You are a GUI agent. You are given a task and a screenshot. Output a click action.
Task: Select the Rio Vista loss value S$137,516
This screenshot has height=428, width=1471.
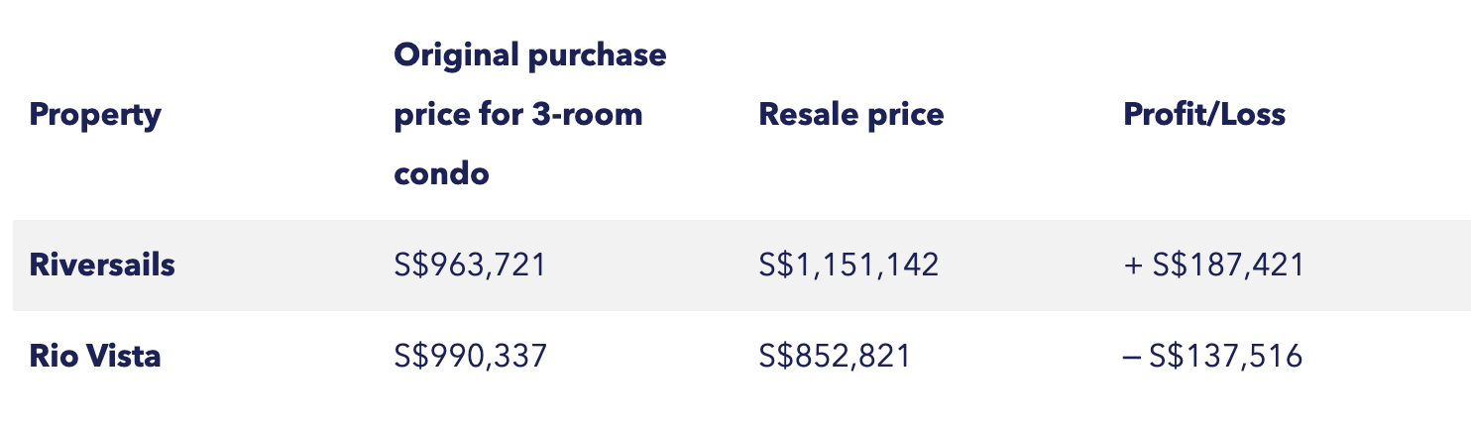click(x=1225, y=356)
